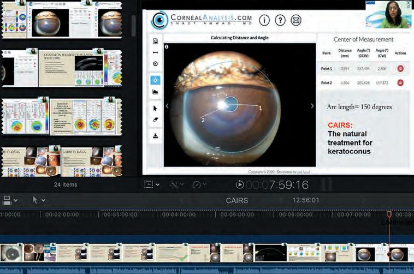
Task: Click the 'Center of Measurement' heading
Action: tap(363, 39)
